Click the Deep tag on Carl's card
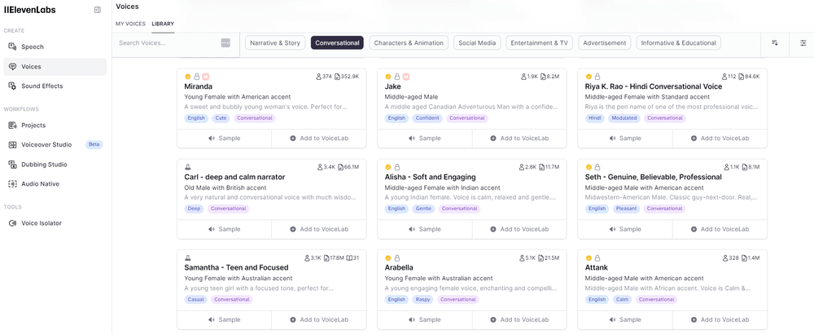The image size is (814, 334). point(194,209)
